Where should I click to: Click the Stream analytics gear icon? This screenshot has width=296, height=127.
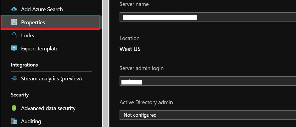[14, 78]
